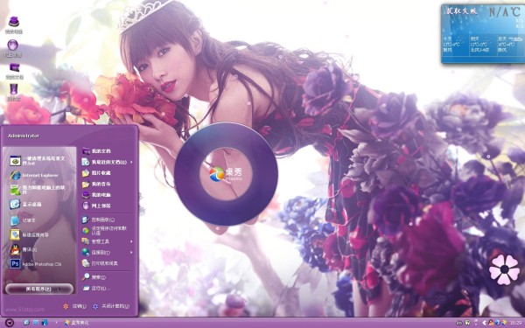Viewport: 525px width, 328px height.
Task: Click the colorful Zhuoxiu tray icon
Action: coord(504,323)
